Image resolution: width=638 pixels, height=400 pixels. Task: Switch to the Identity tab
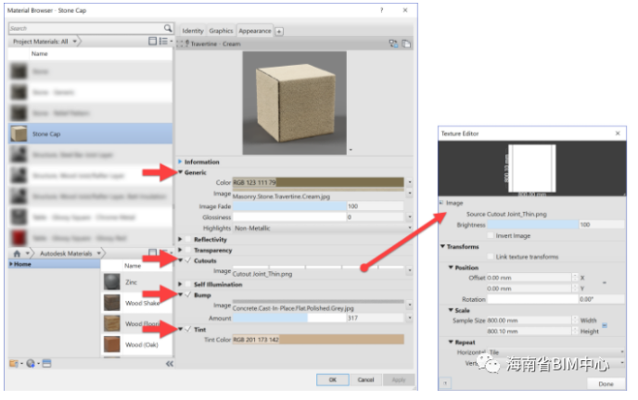(x=193, y=31)
